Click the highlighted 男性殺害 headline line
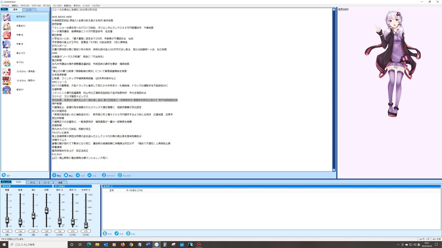442x248 pixels. point(115,100)
